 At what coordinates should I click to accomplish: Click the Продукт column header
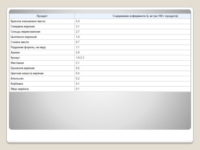click(42, 16)
